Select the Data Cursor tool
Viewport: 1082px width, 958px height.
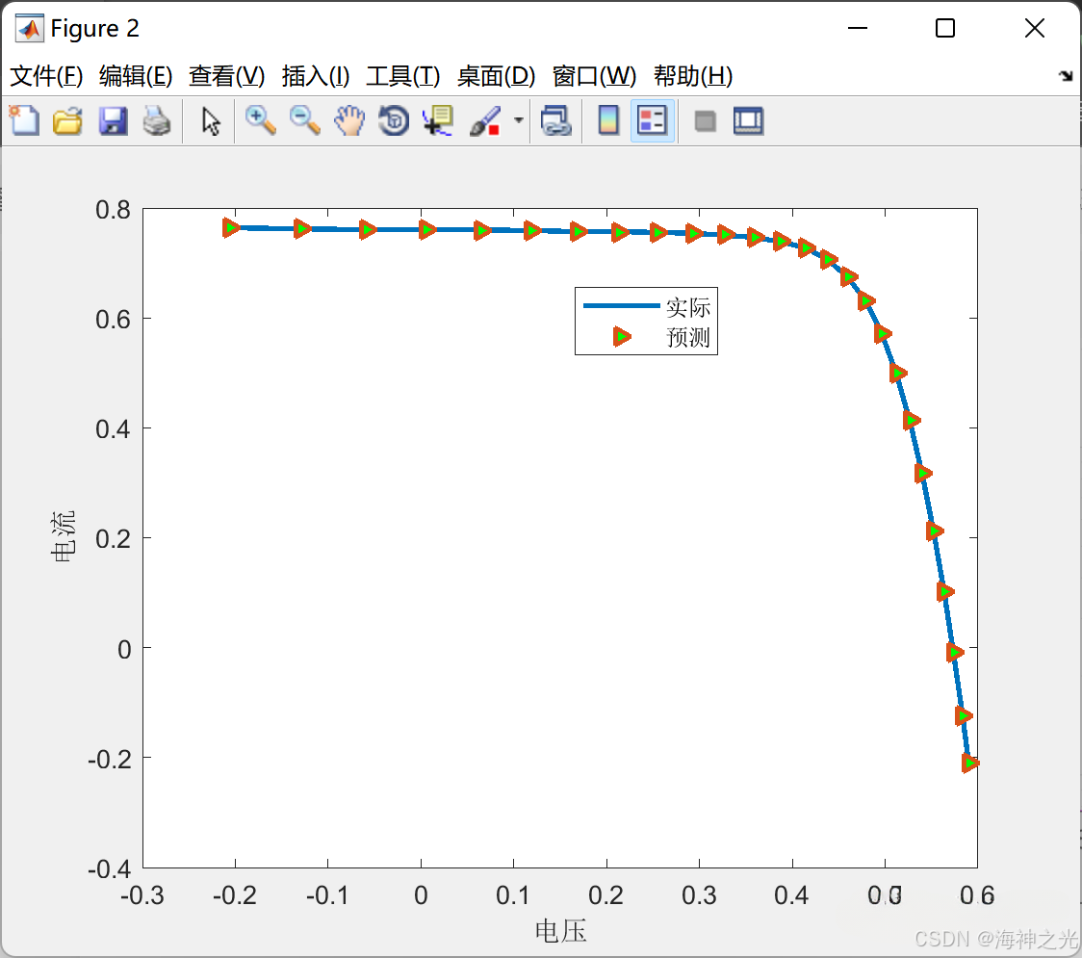(437, 120)
